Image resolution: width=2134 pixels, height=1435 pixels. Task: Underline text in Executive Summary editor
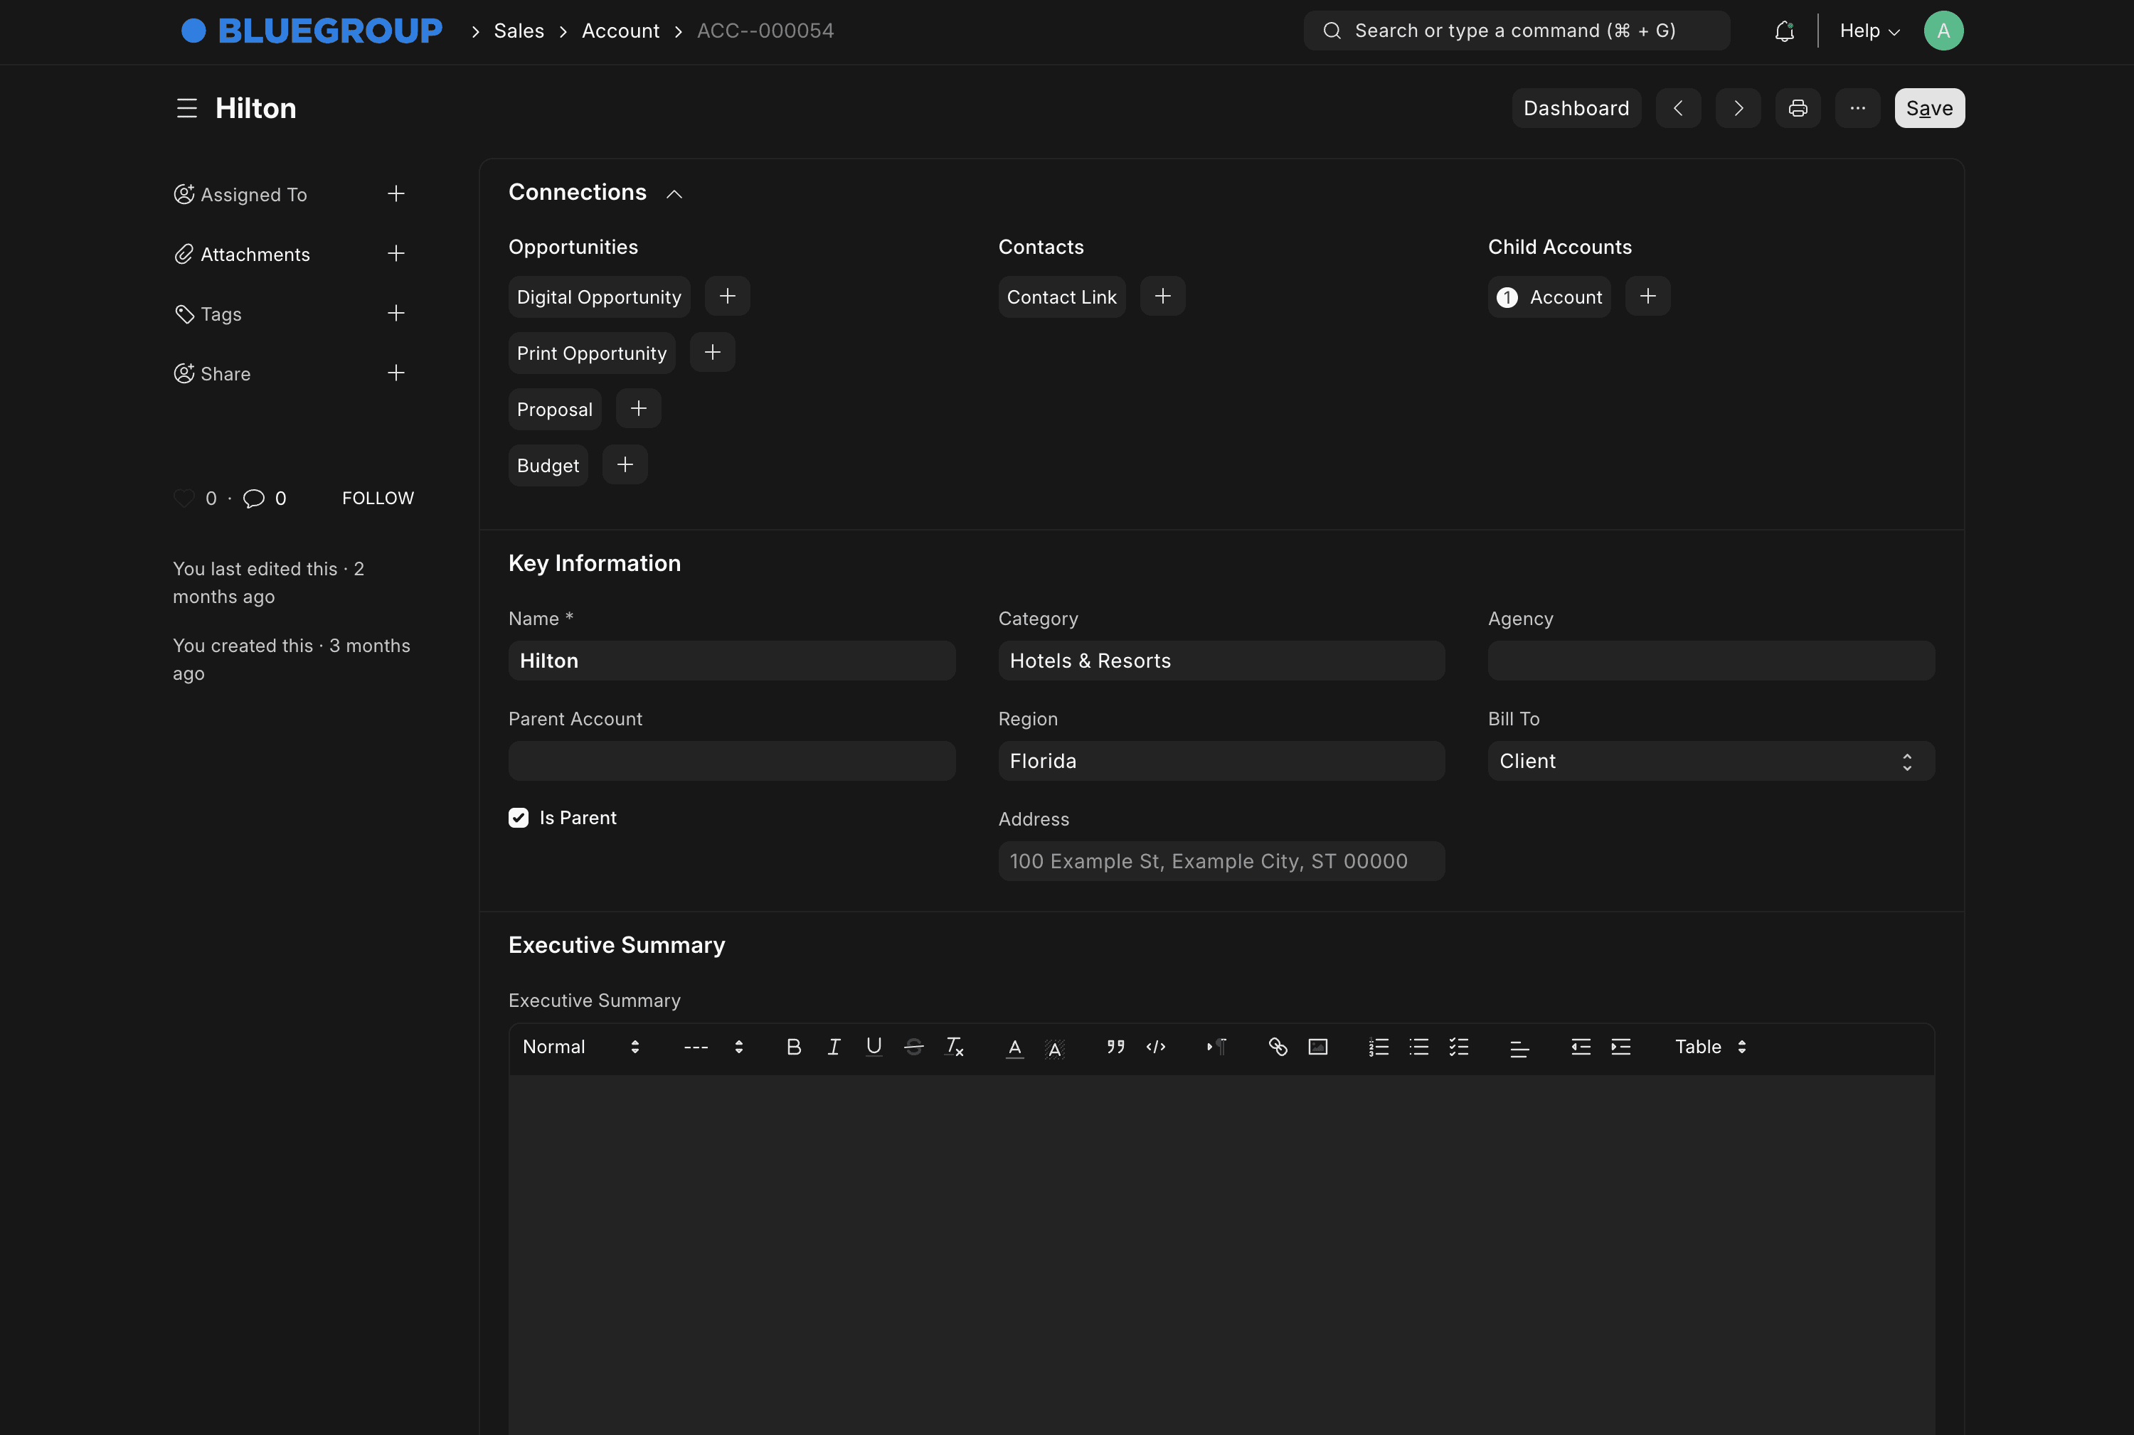(874, 1047)
